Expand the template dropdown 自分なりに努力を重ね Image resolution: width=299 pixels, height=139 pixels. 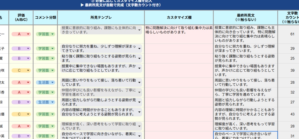tap(101, 49)
